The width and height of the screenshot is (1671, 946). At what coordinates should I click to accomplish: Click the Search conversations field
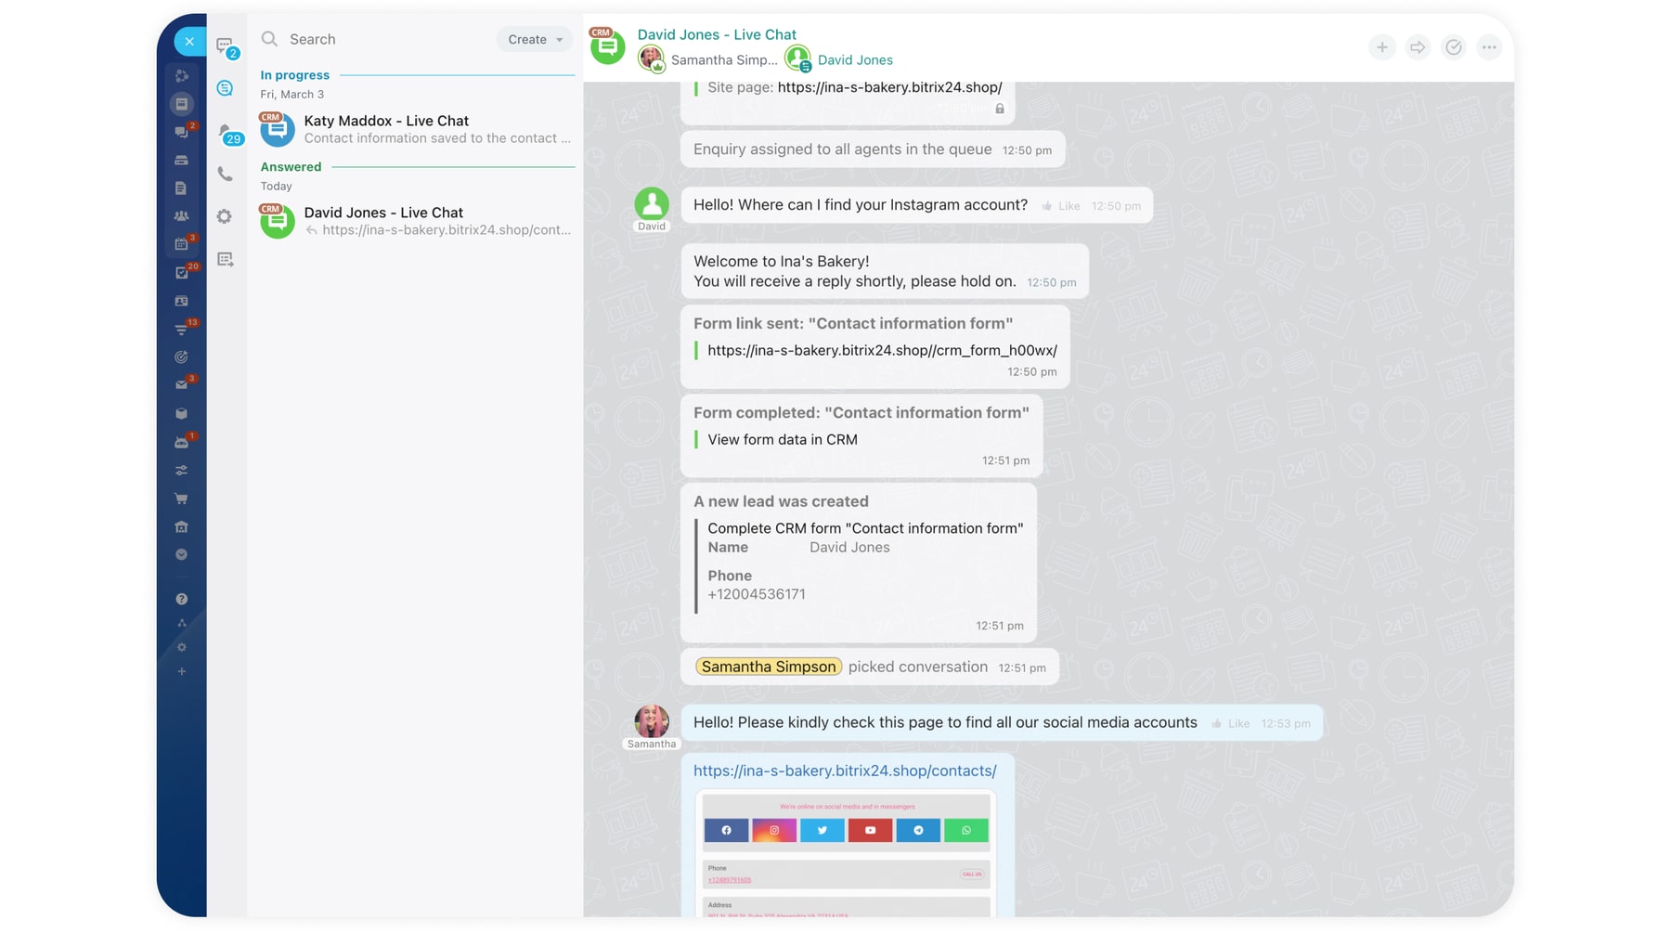pos(381,39)
